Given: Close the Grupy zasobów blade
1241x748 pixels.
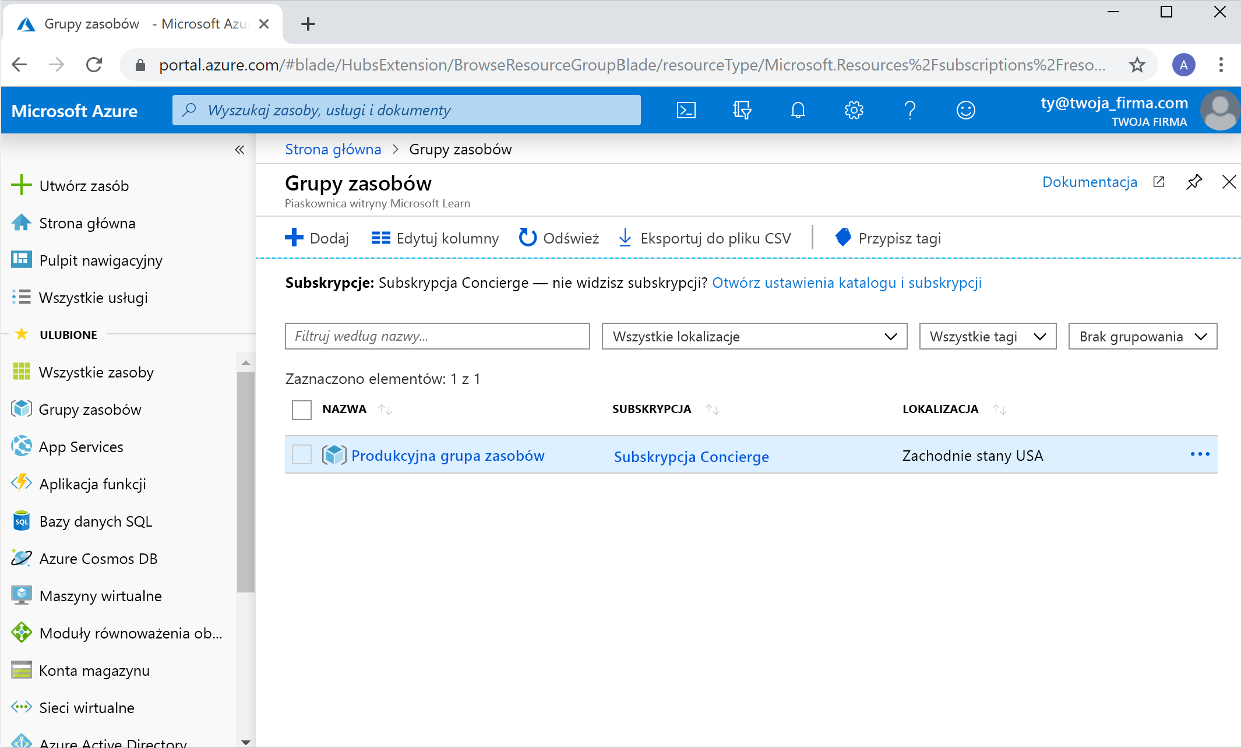Looking at the screenshot, I should click(1229, 182).
